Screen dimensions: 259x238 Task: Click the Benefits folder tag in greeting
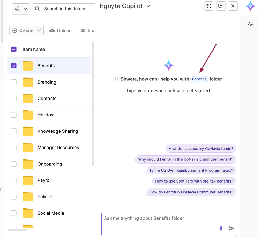pyautogui.click(x=199, y=79)
